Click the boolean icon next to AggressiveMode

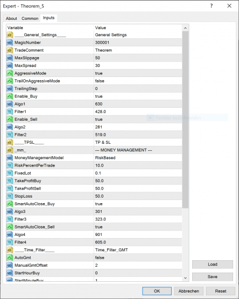pos(10,73)
